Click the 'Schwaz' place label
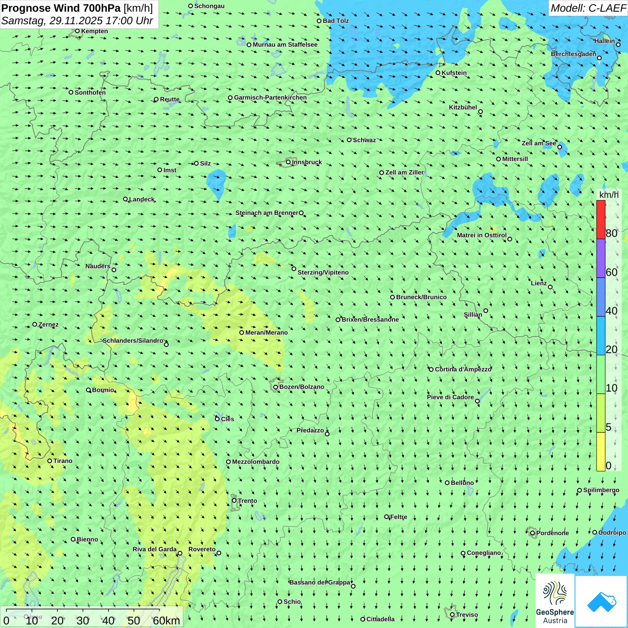Viewport: 628px width, 628px height. [364, 140]
